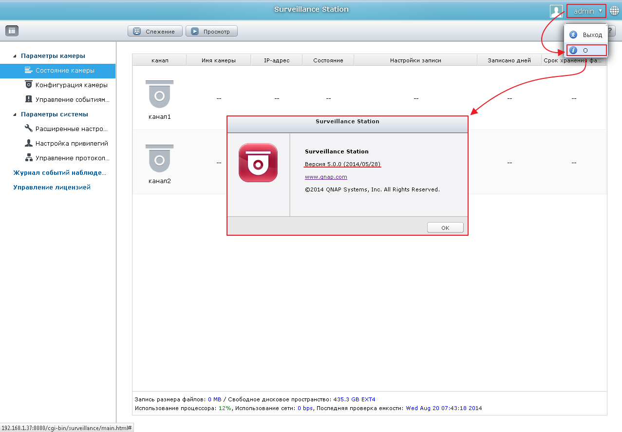The image size is (622, 432).
Task: Click the Настройки записи column header
Action: (x=415, y=60)
